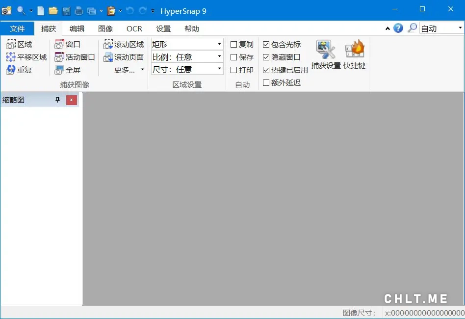Click the stacked windows icon in title bar
This screenshot has height=319, width=465.
[92, 11]
